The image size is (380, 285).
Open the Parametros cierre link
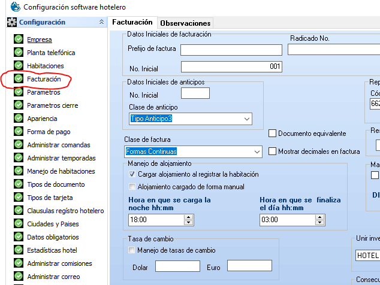coord(52,105)
